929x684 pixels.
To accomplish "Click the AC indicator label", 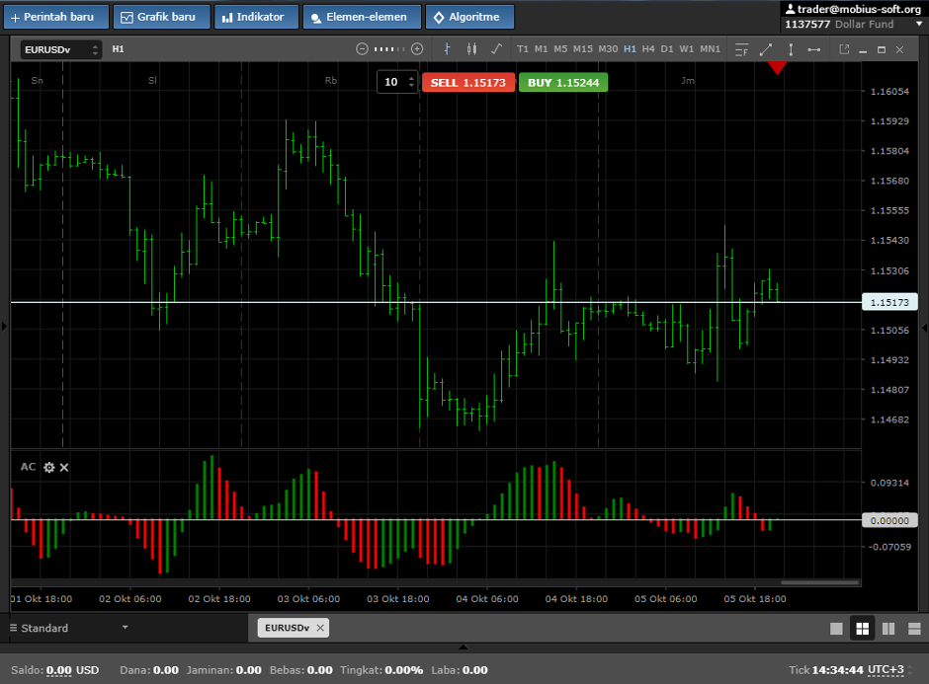I will click(x=28, y=467).
